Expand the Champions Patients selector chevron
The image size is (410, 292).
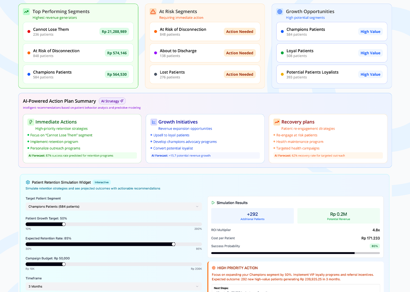[x=197, y=206]
